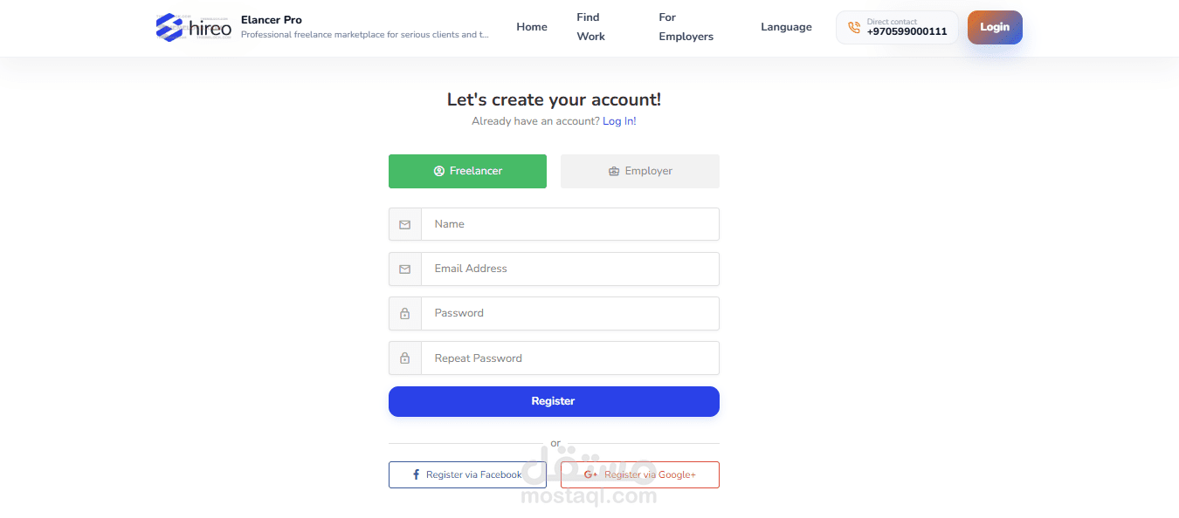Image resolution: width=1179 pixels, height=518 pixels.
Task: Expand the For Employers menu
Action: [x=686, y=27]
